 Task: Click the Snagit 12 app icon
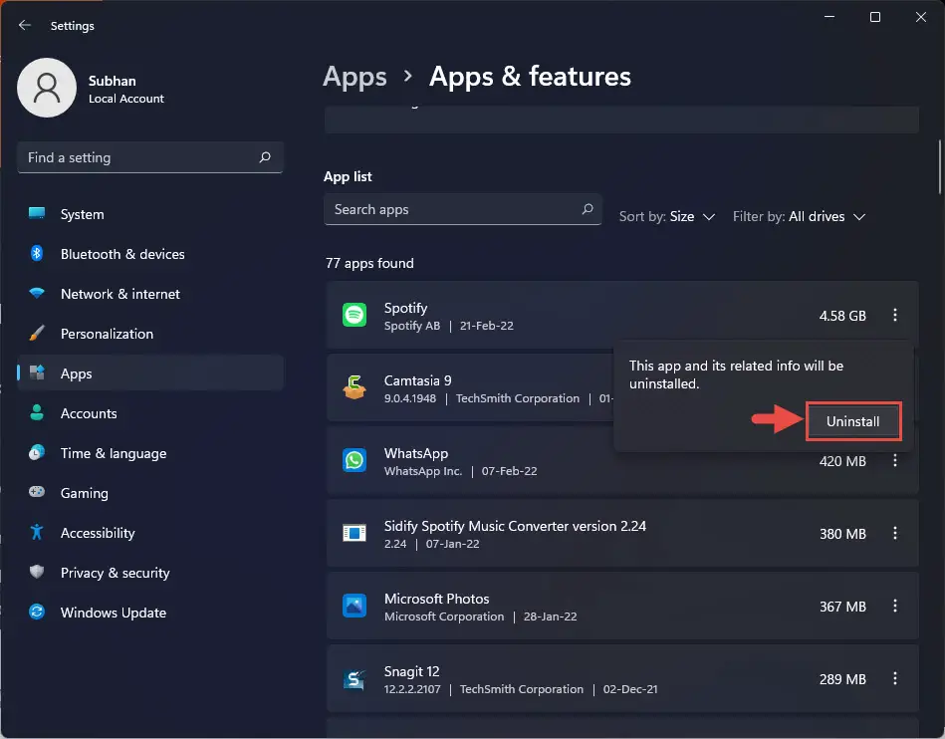click(354, 678)
